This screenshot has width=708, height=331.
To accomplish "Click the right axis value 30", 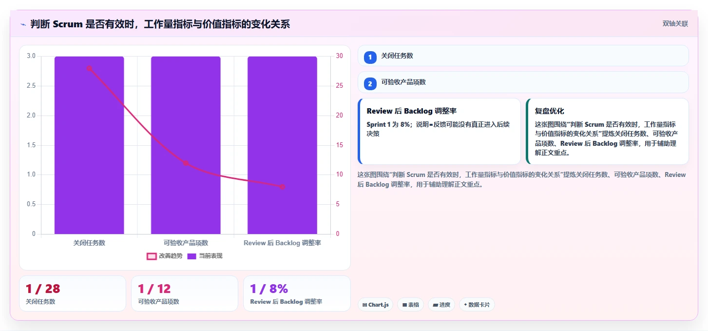I will pyautogui.click(x=340, y=56).
